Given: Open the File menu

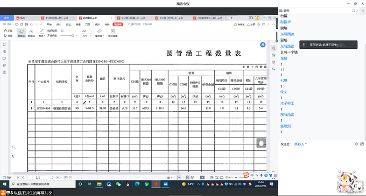Looking at the screenshot, I should [x=8, y=24].
